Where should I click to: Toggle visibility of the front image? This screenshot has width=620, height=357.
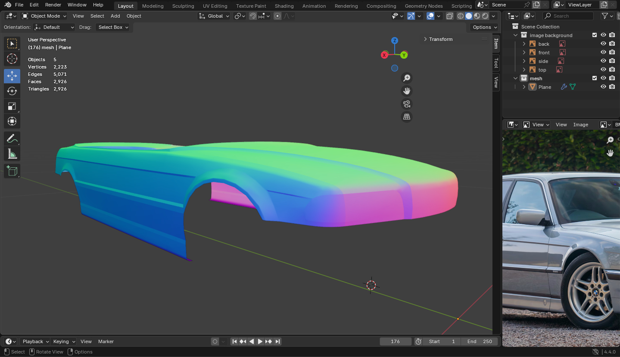click(x=603, y=52)
